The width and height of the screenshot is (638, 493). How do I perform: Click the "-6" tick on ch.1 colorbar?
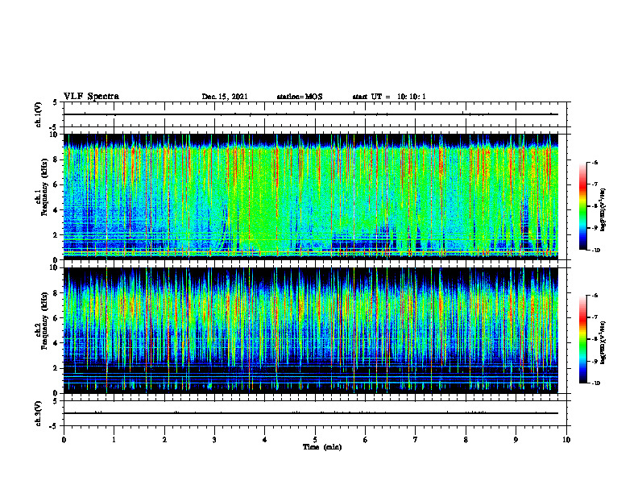click(594, 162)
